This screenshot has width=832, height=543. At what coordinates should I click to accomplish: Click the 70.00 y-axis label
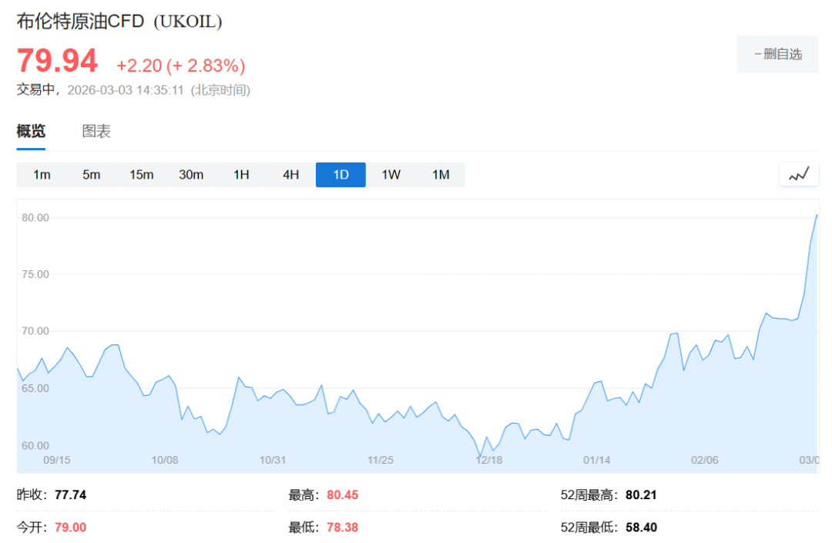(35, 331)
